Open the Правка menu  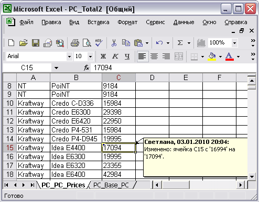pyautogui.click(x=51, y=22)
